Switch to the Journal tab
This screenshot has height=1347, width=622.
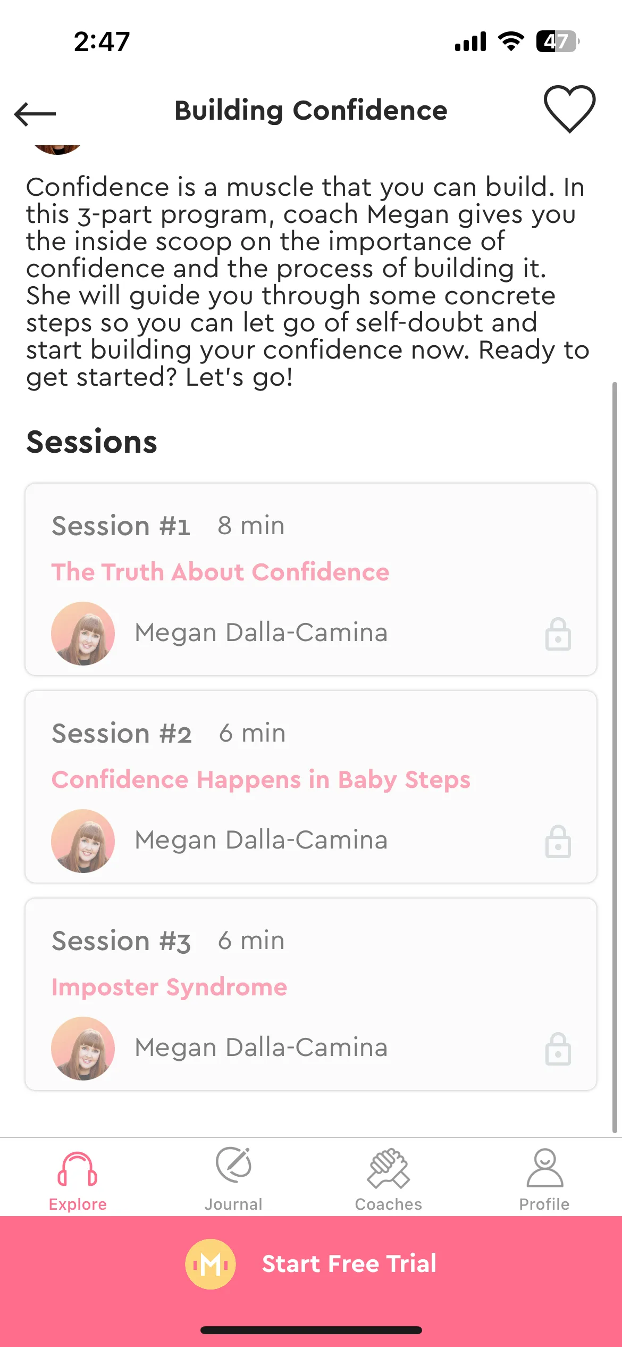click(233, 1180)
